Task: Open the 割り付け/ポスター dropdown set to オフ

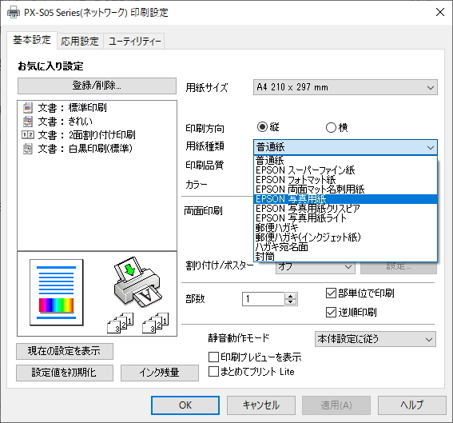Action: [316, 266]
